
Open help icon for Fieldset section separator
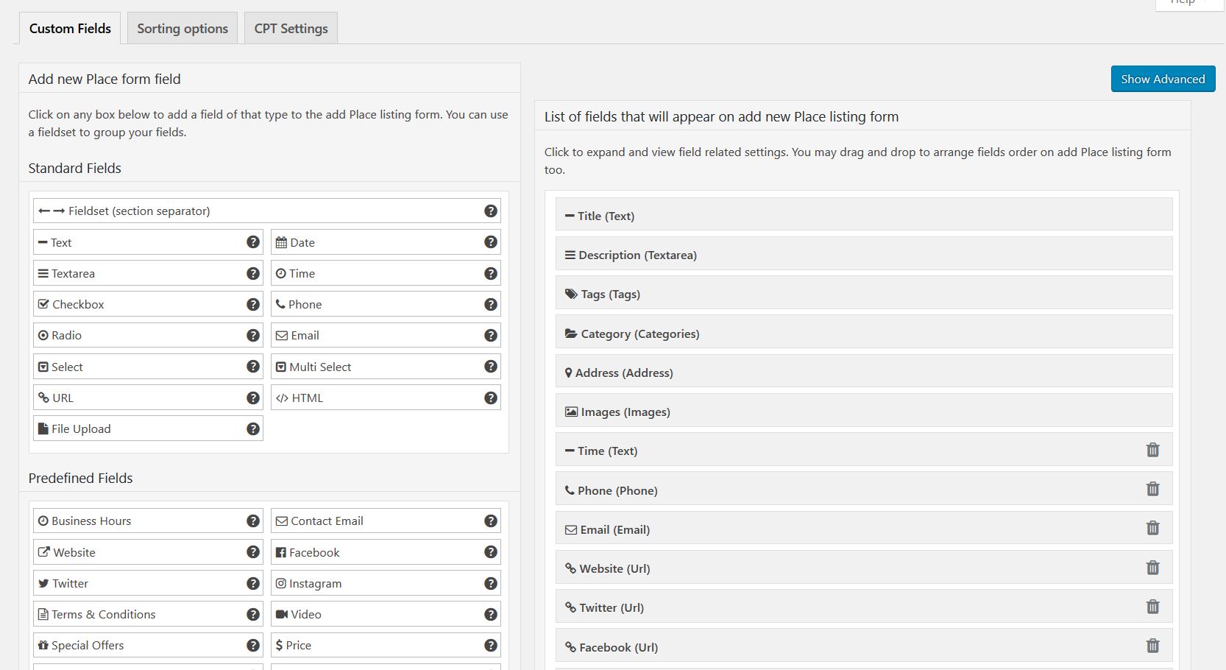coord(491,211)
